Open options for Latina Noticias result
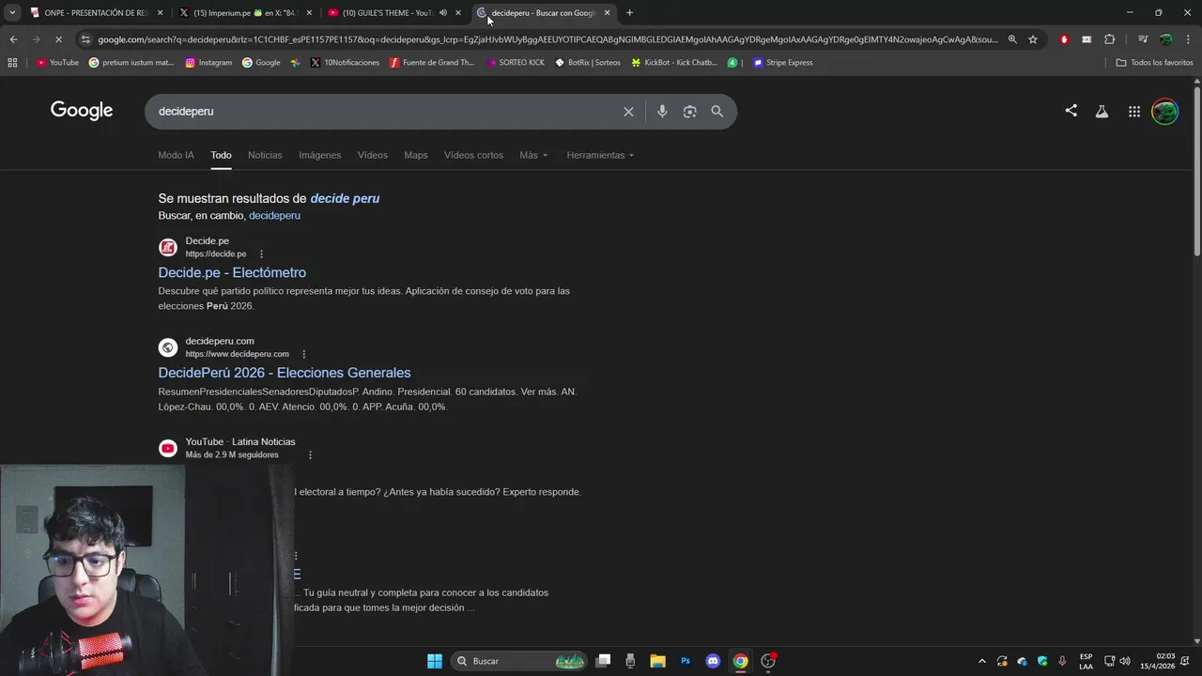The height and width of the screenshot is (676, 1202). coord(310,454)
